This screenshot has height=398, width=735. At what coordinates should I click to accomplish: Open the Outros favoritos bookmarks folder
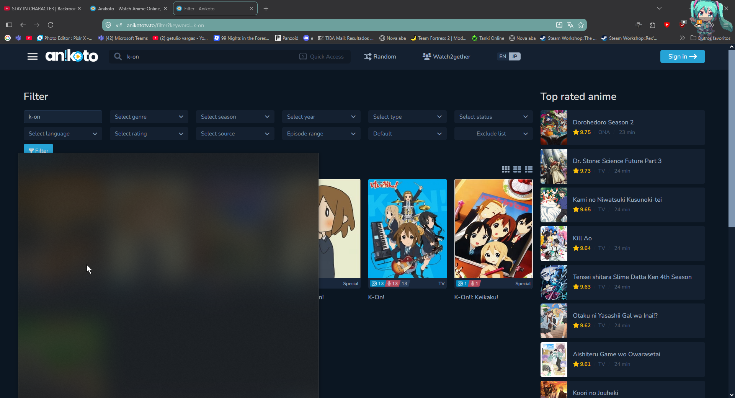710,38
